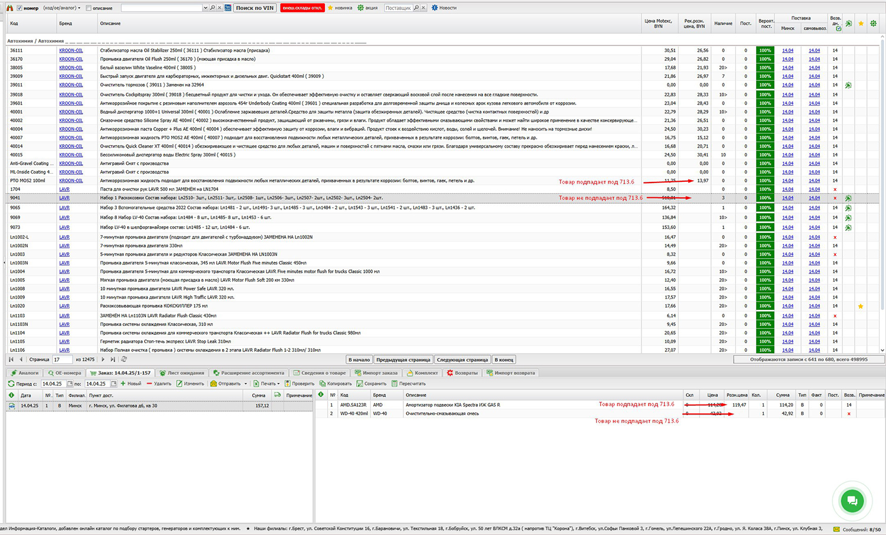This screenshot has height=535, width=886.
Task: Click the green promo icon in row 39011
Action: click(848, 85)
